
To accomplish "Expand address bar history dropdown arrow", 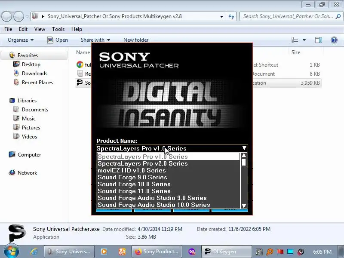I will [x=221, y=17].
